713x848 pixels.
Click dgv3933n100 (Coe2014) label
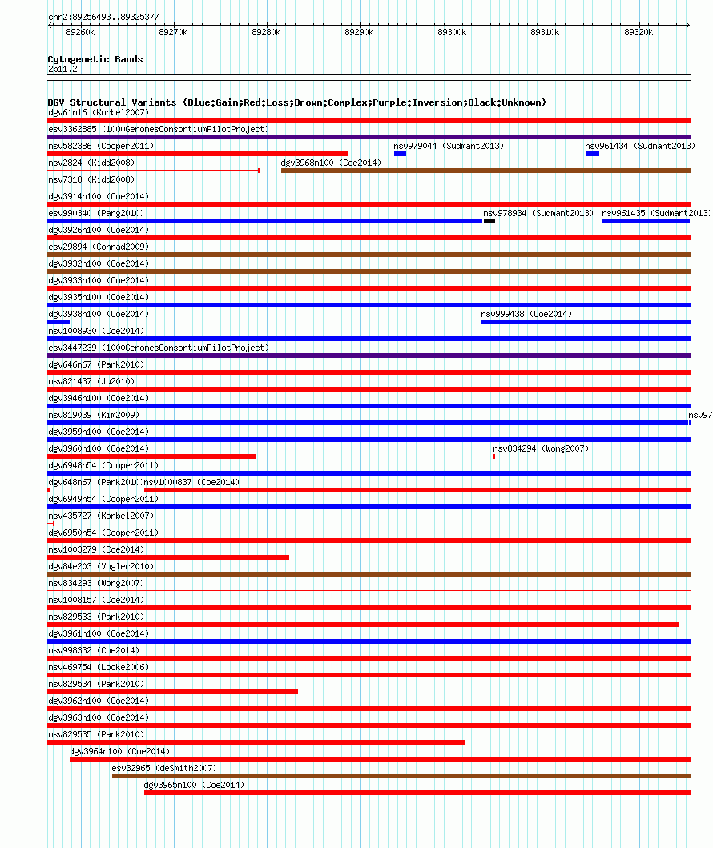tap(99, 280)
